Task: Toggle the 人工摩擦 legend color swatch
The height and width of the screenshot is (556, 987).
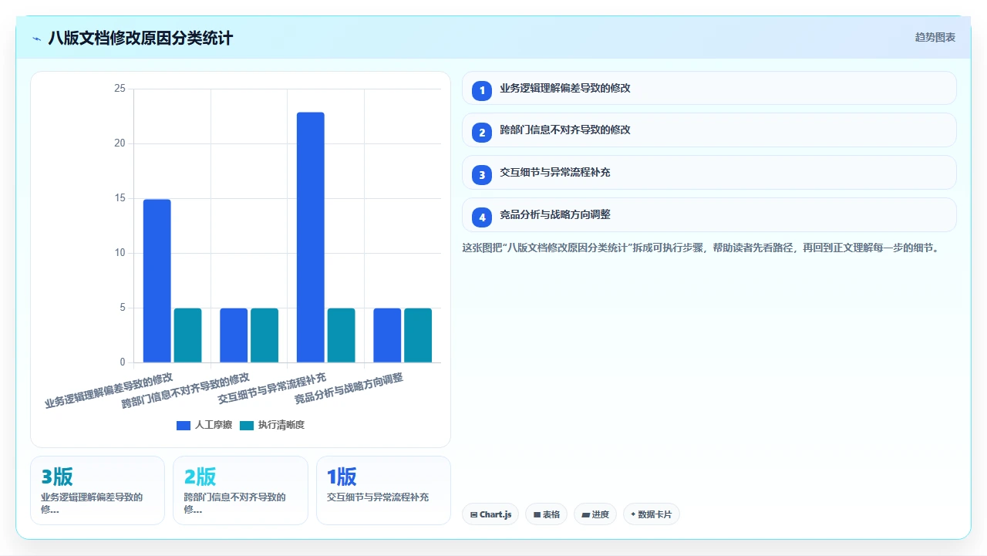Action: click(x=184, y=425)
